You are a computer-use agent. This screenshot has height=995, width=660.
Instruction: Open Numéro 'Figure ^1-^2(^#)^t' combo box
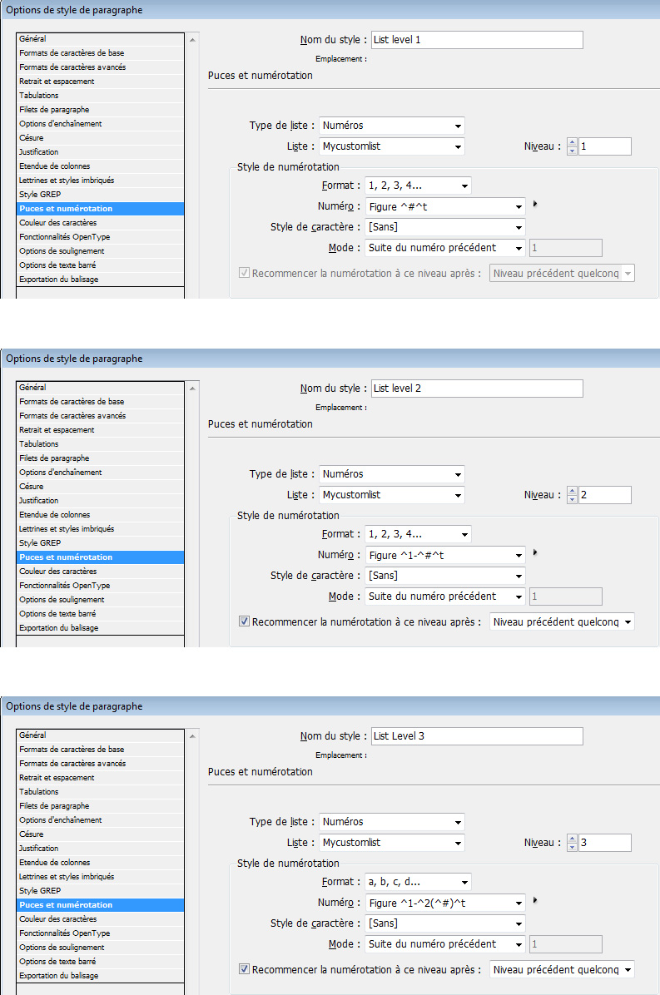pyautogui.click(x=445, y=903)
